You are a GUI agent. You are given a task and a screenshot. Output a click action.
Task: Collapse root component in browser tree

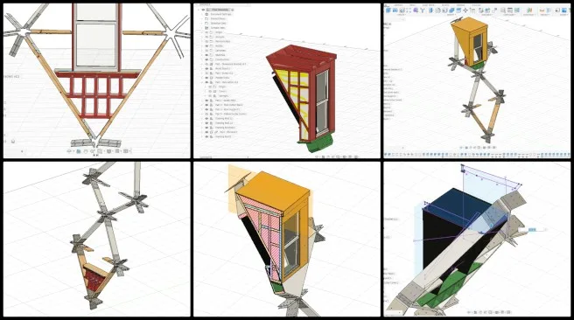pyautogui.click(x=199, y=10)
